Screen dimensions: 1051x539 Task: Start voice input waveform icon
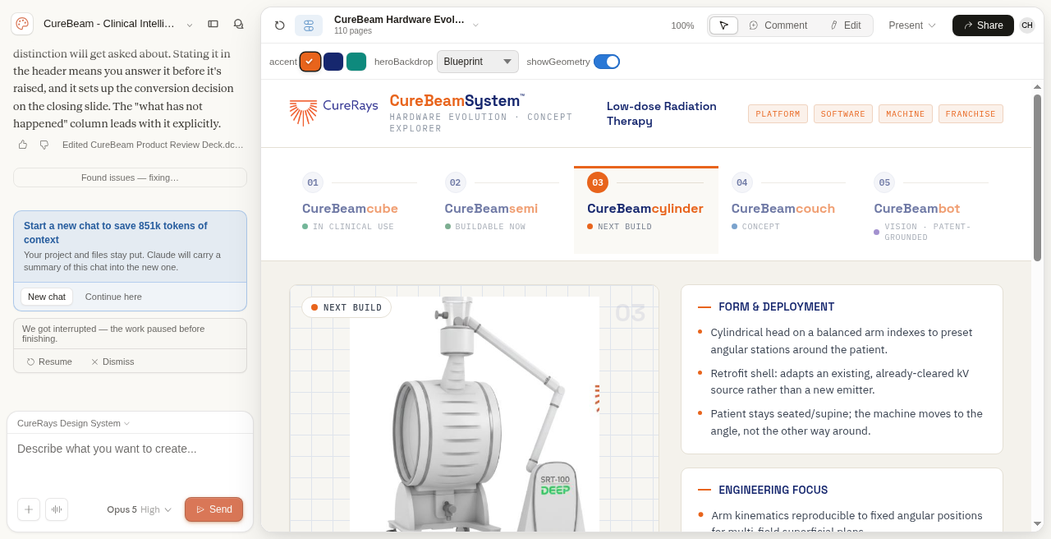57,509
